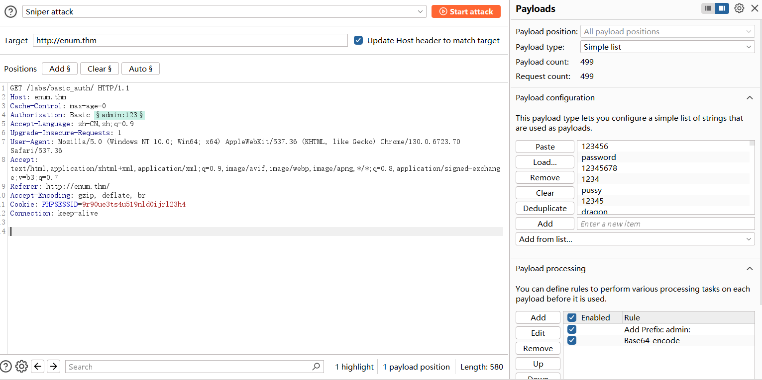Collapse the Payload configuration section
This screenshot has width=762, height=380.
(750, 98)
